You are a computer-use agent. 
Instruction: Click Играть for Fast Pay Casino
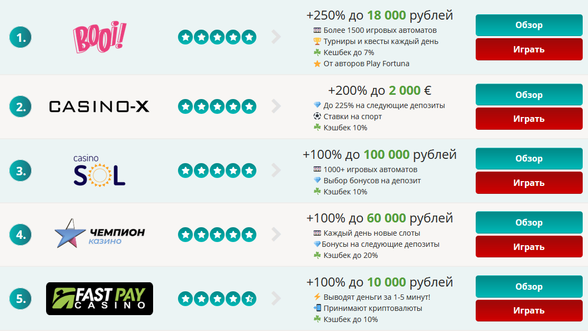point(529,311)
